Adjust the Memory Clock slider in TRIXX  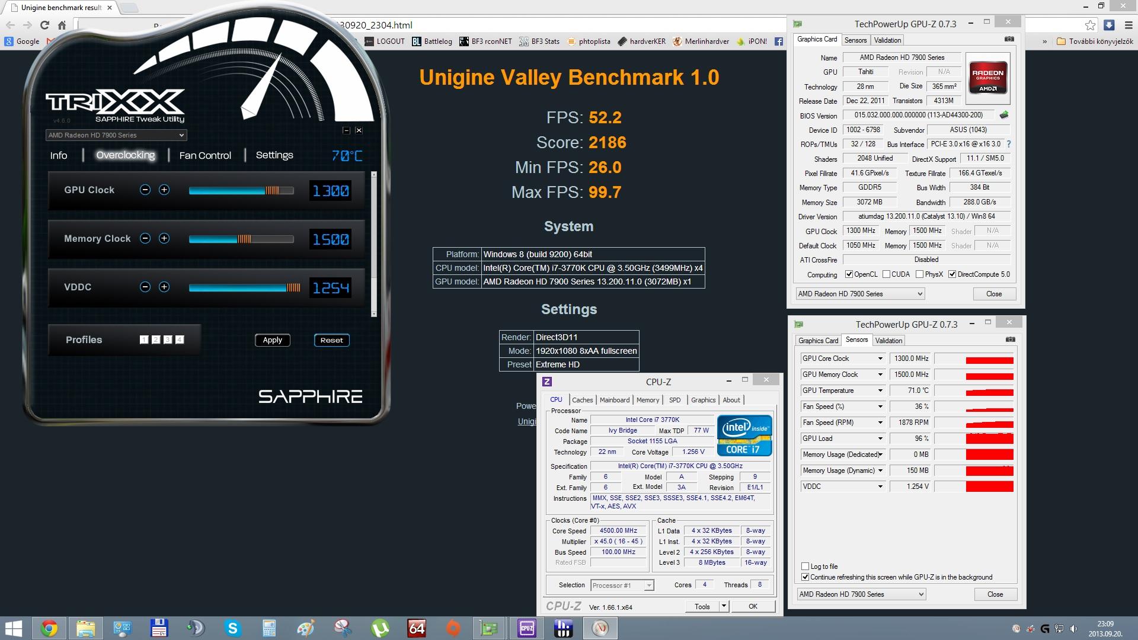[241, 239]
